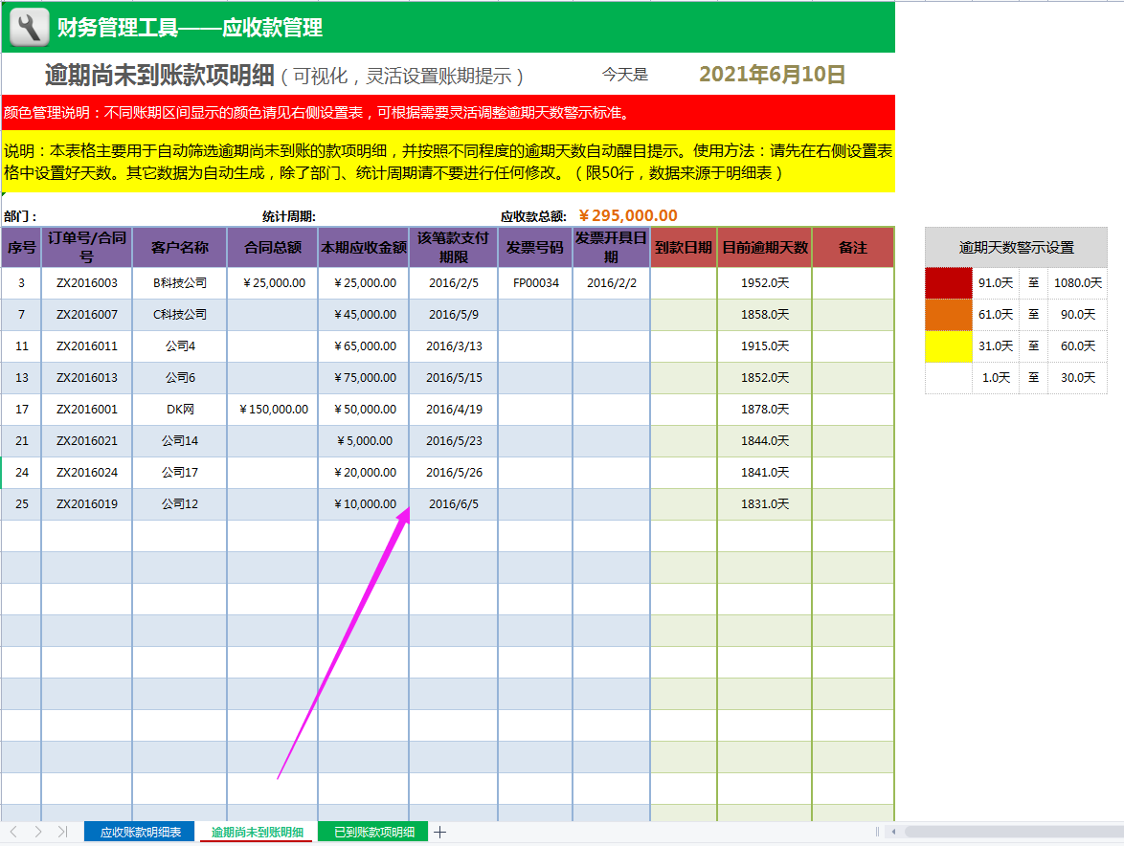Click the next sheet navigation arrow
The height and width of the screenshot is (846, 1124).
click(36, 833)
